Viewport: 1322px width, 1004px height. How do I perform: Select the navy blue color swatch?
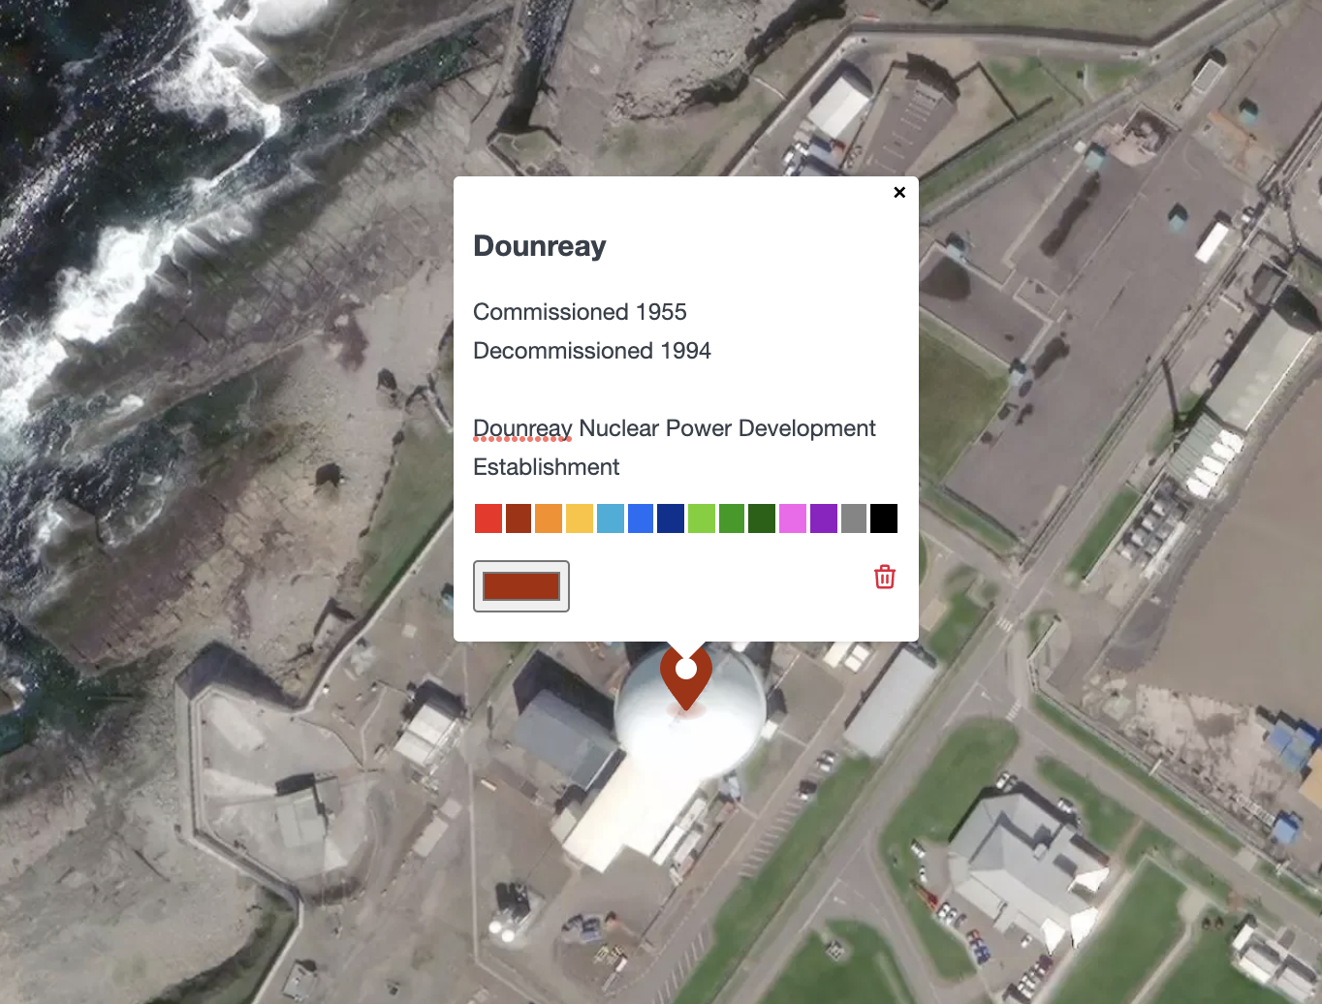tap(671, 518)
